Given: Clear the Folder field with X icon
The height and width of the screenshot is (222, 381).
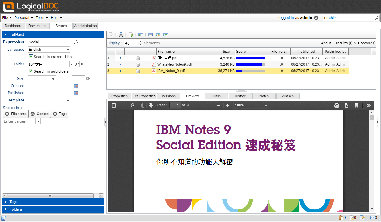Looking at the screenshot, I should point(82,64).
